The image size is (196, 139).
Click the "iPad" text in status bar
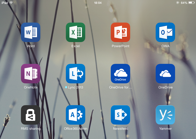(x=5, y=3)
